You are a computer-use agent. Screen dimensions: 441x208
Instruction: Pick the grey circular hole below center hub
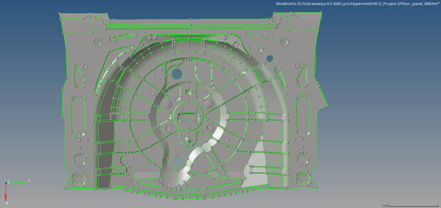tap(177, 161)
